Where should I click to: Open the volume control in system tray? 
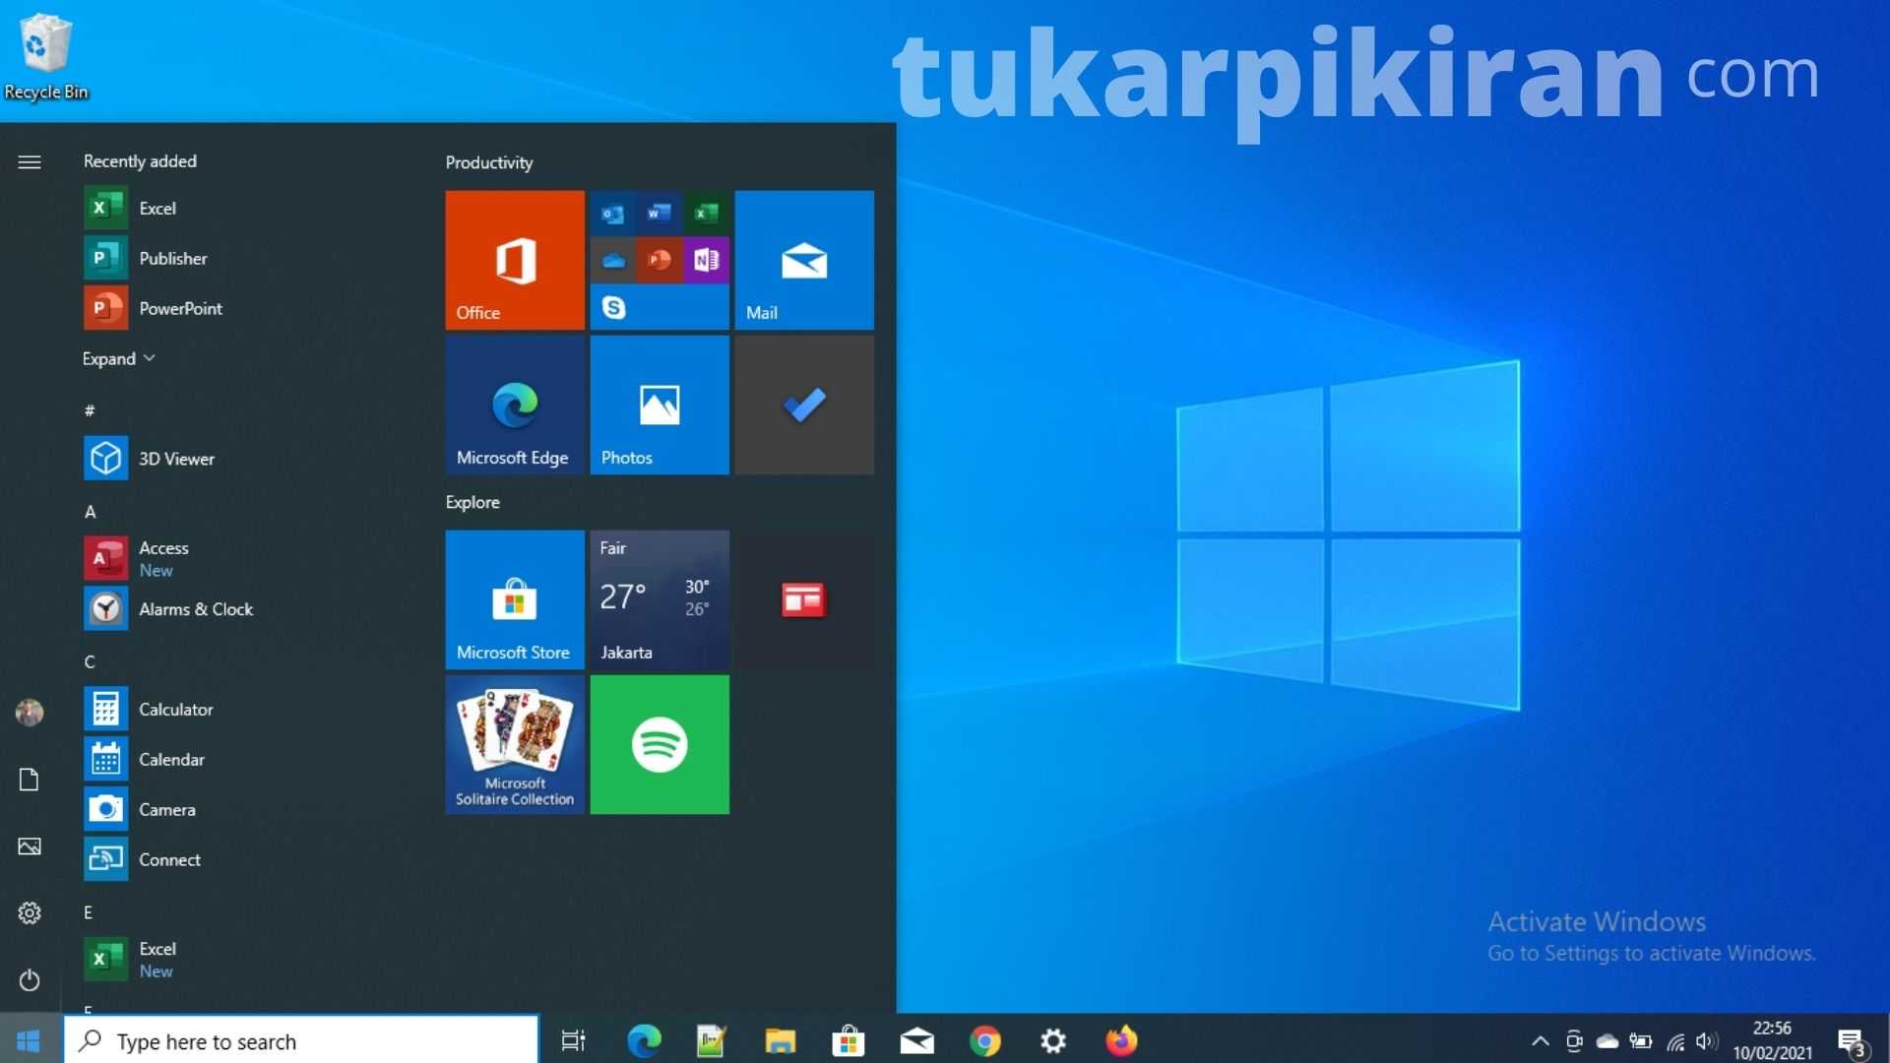coord(1707,1040)
